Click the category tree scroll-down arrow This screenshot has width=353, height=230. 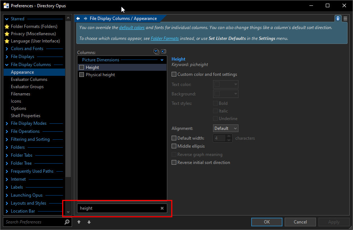(68, 212)
